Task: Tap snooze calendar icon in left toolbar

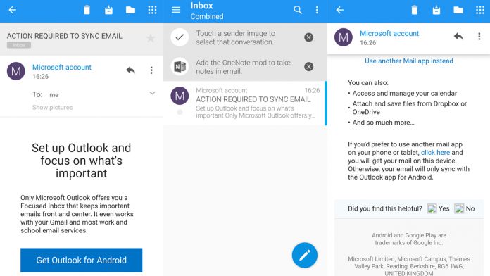Action: click(x=108, y=10)
